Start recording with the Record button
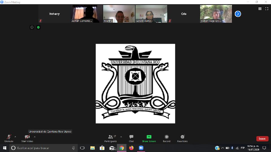Viewport: 271px width, 152px height. coord(167,138)
